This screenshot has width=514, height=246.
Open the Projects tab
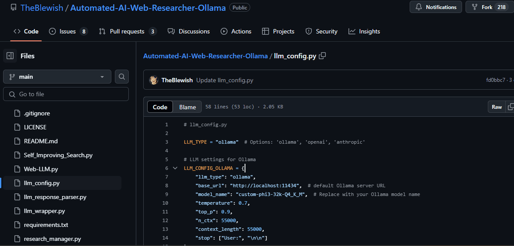(278, 31)
